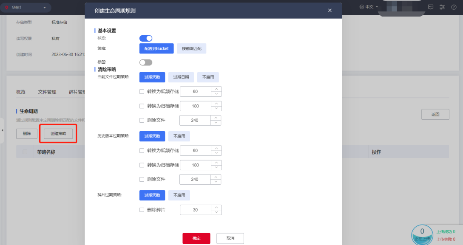
Task: Switch to the 文件管理 tab
Action: [47, 92]
